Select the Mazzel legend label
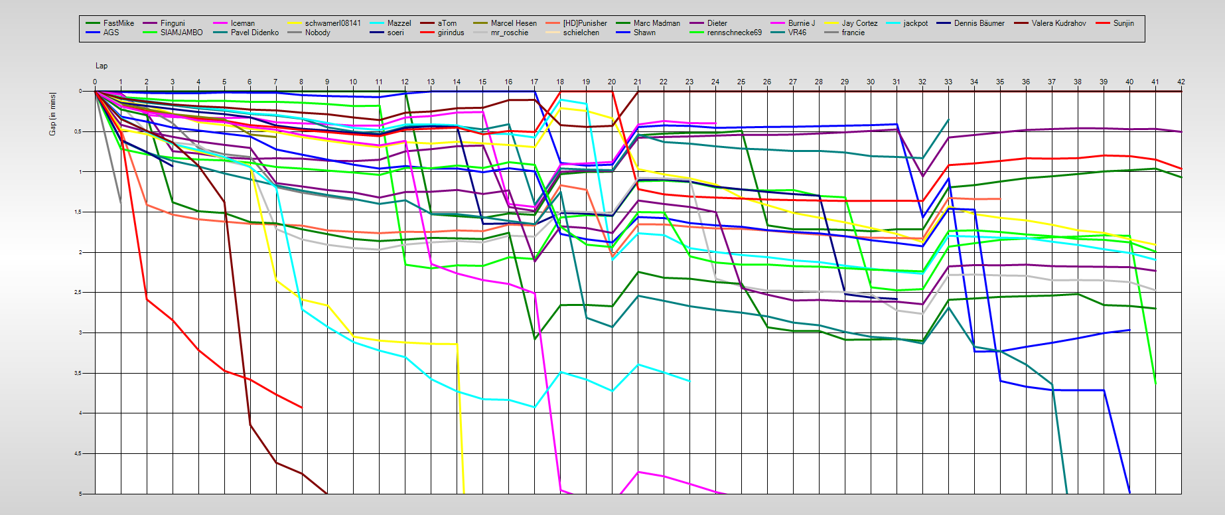The image size is (1225, 515). [x=399, y=23]
